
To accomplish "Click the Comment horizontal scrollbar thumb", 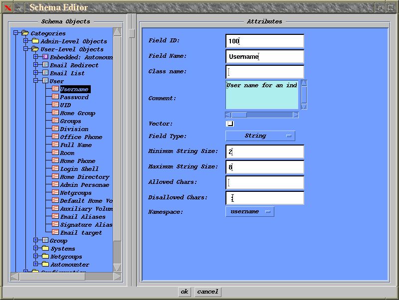I will coord(239,115).
